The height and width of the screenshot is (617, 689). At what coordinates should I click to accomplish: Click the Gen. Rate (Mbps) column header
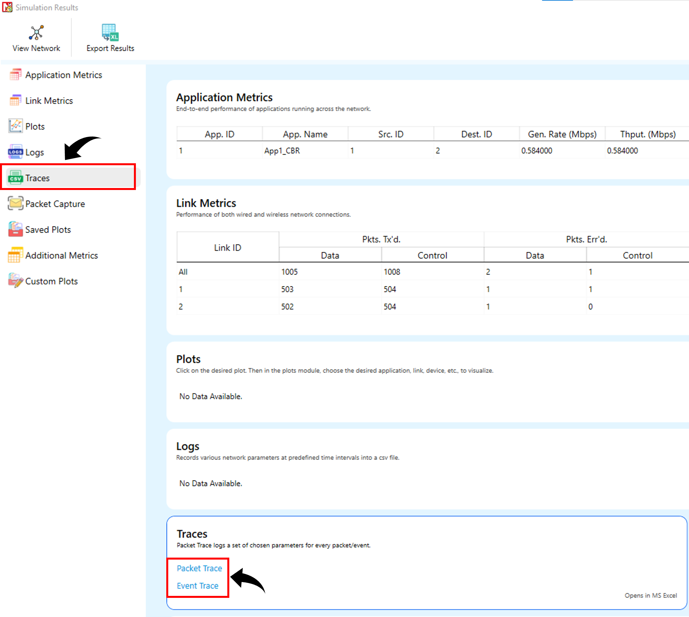pyautogui.click(x=562, y=134)
